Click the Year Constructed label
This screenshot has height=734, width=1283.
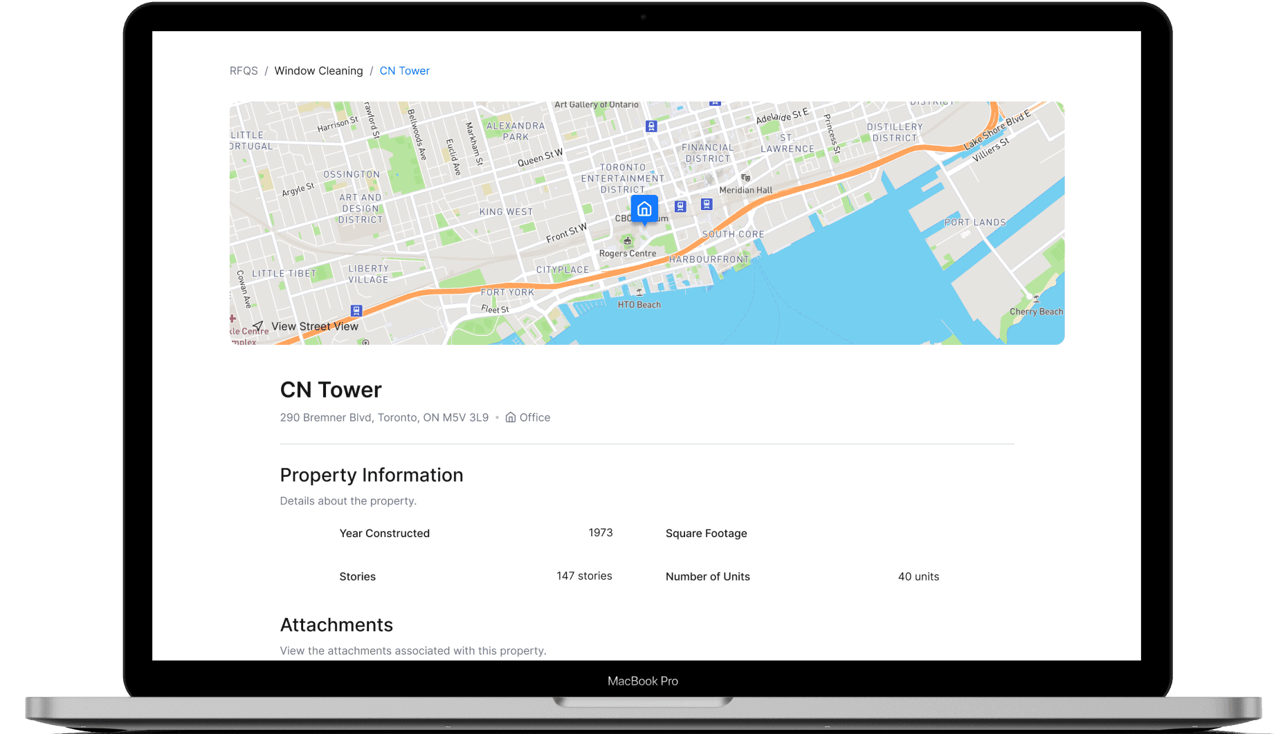click(385, 534)
